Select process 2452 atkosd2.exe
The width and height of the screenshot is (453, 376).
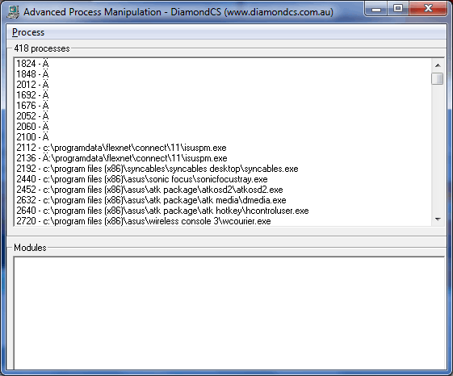click(149, 190)
